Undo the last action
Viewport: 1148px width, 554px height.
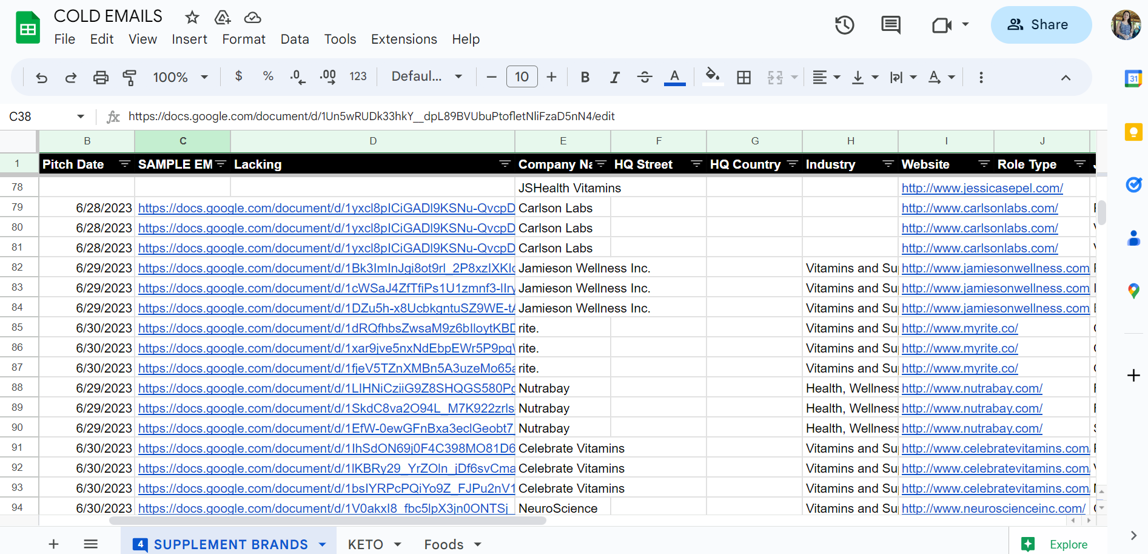41,77
